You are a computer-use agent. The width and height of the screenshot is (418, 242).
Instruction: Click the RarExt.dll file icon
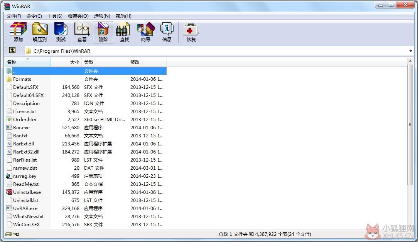9,144
